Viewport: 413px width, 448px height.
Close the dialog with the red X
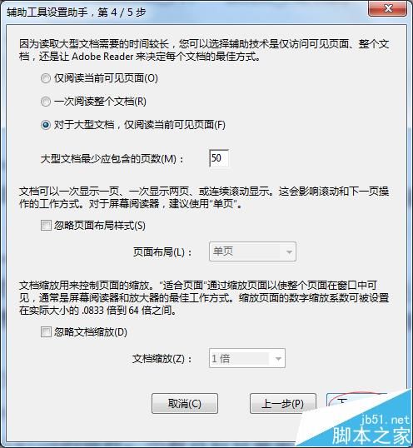click(387, 9)
